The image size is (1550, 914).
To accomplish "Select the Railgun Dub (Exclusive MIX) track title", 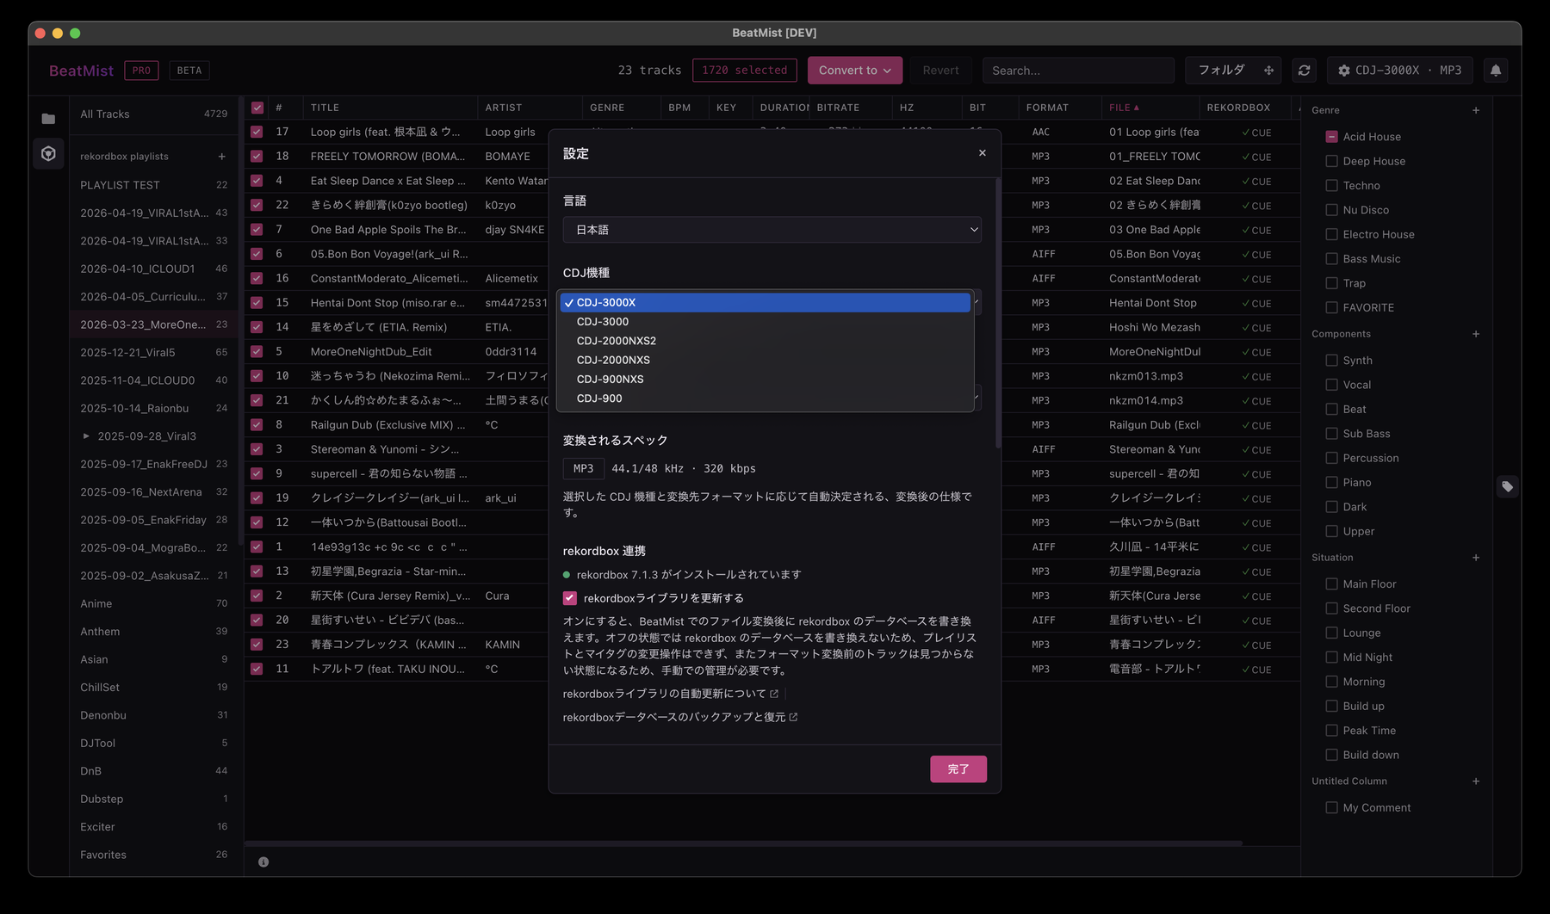I will 387,425.
